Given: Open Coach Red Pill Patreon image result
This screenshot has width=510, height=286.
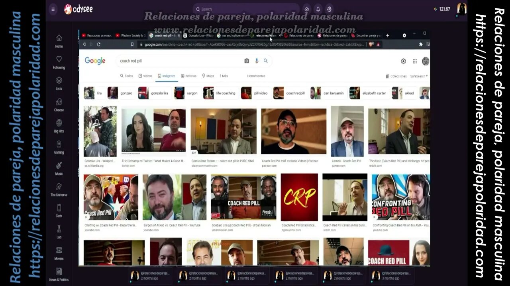Looking at the screenshot, I should coord(294,131).
